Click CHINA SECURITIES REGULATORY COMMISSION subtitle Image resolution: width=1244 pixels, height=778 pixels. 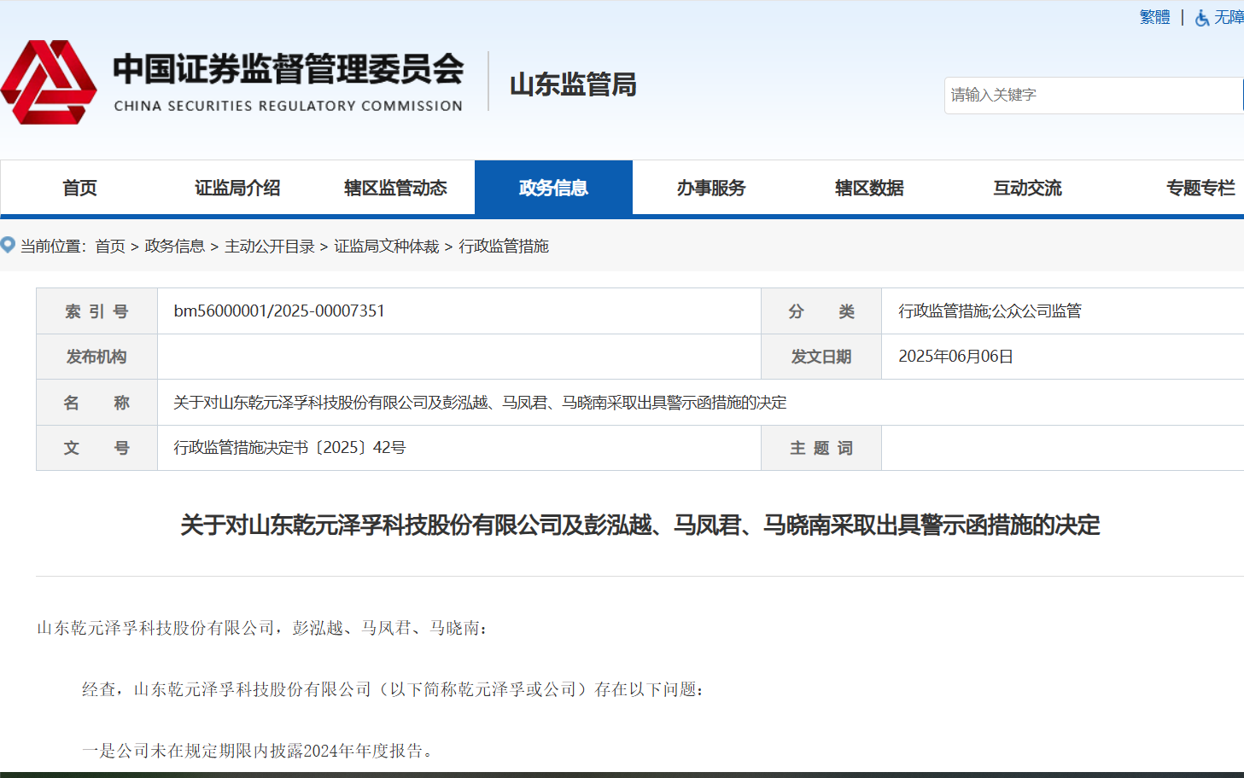[288, 106]
